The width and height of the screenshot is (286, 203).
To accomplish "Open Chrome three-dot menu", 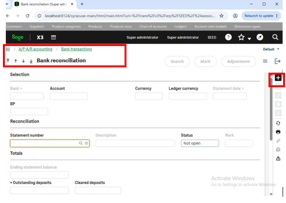I will pyautogui.click(x=277, y=16).
